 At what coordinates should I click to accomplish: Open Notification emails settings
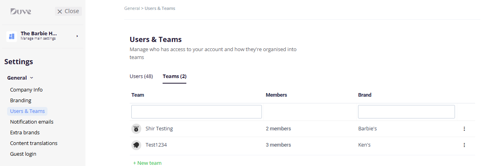click(x=32, y=122)
